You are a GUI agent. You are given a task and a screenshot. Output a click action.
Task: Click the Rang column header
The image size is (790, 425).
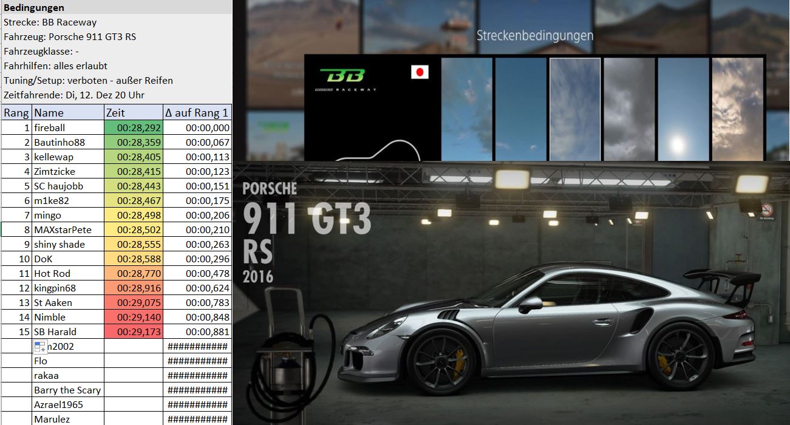(x=16, y=113)
